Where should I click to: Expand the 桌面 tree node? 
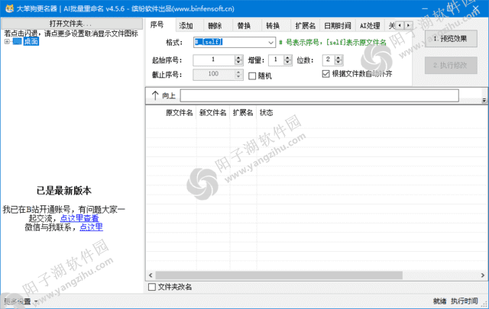click(x=7, y=41)
